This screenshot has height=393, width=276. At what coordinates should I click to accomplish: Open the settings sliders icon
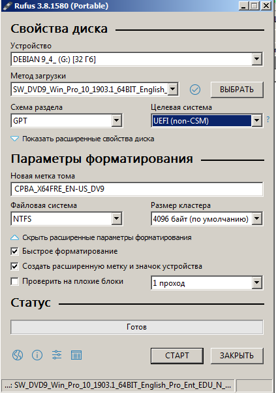tap(57, 355)
